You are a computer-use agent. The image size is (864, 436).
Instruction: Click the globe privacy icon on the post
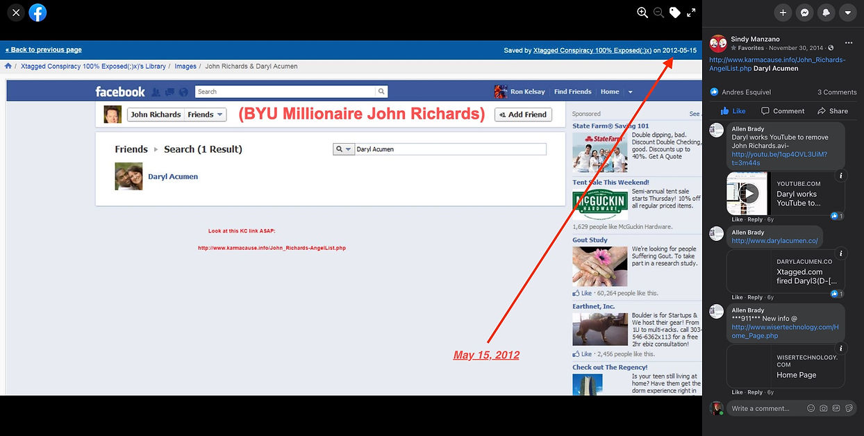coord(831,49)
